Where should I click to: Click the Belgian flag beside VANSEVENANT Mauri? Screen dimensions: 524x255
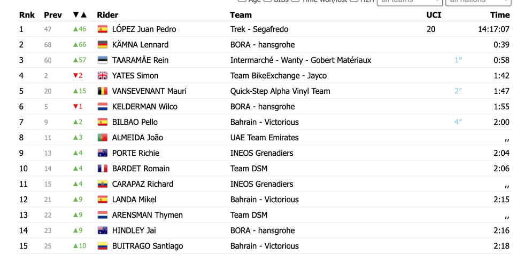[x=103, y=91]
